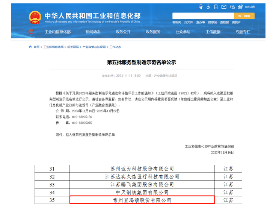The image size is (276, 208).
Task: Click 机关司局 in the breadcrumb
Action: coord(73,47)
